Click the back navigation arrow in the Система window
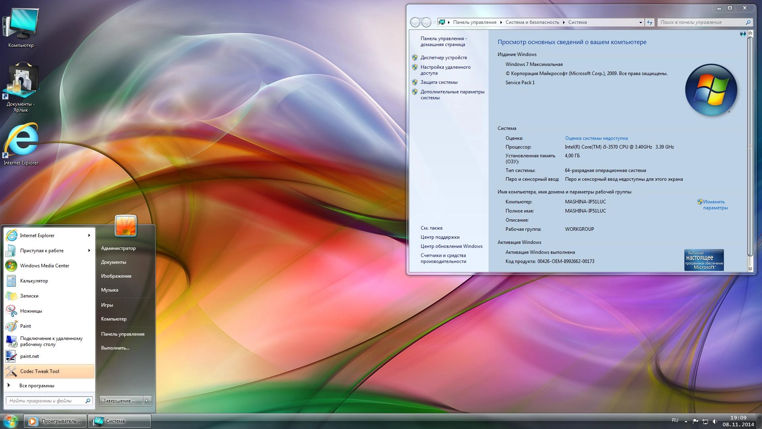The height and width of the screenshot is (429, 762). (415, 22)
